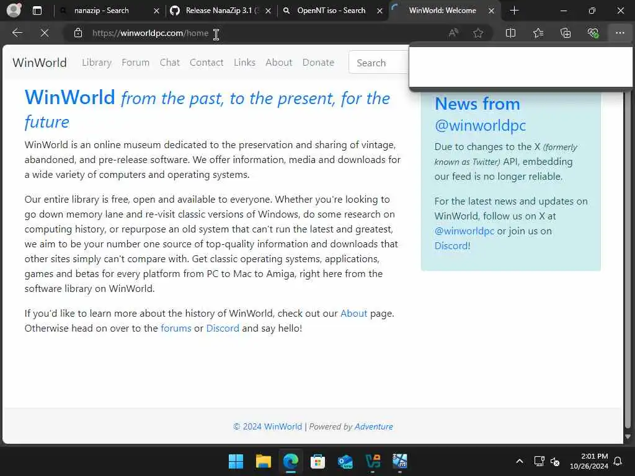Image resolution: width=635 pixels, height=476 pixels.
Task: Open Collections panel
Action: click(566, 33)
